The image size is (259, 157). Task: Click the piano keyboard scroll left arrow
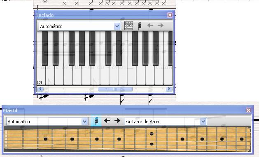click(40, 89)
